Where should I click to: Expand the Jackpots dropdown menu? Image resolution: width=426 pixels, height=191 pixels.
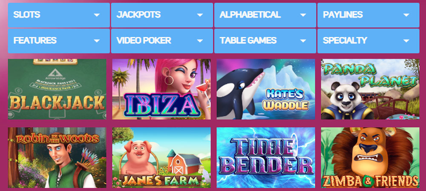pyautogui.click(x=162, y=15)
